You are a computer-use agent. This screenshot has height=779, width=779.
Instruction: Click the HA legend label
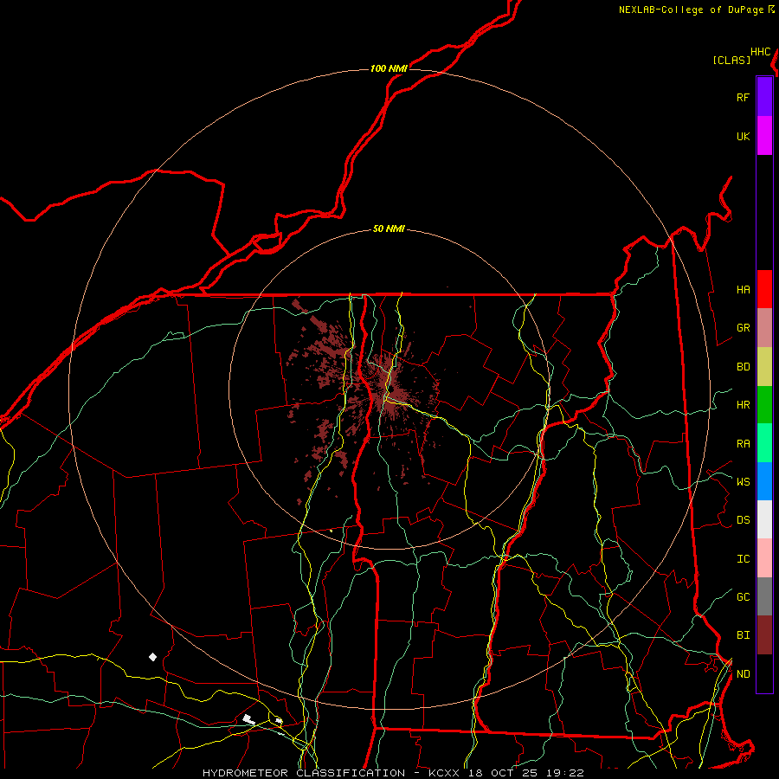point(743,290)
